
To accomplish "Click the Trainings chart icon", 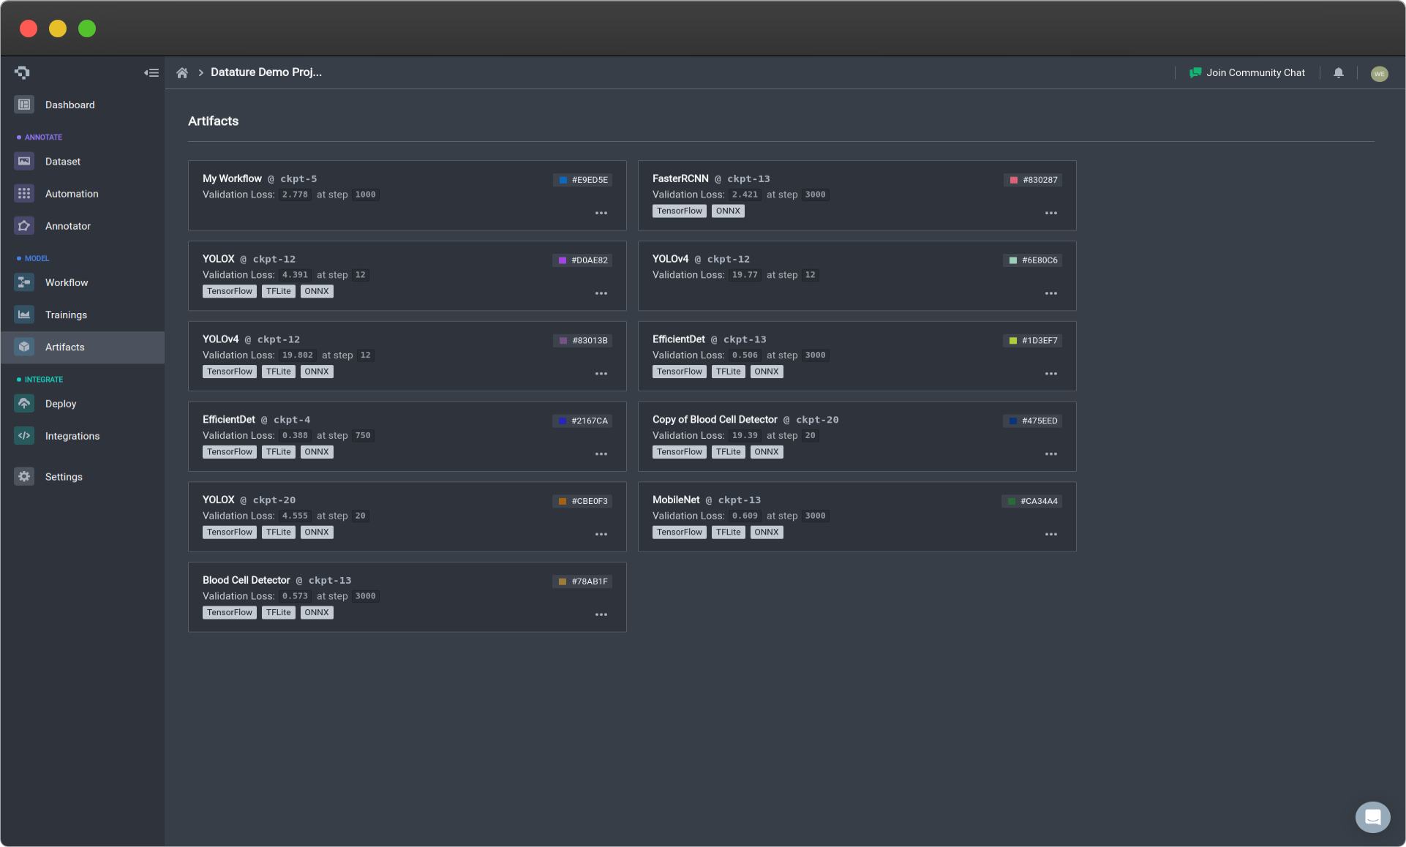I will (24, 315).
